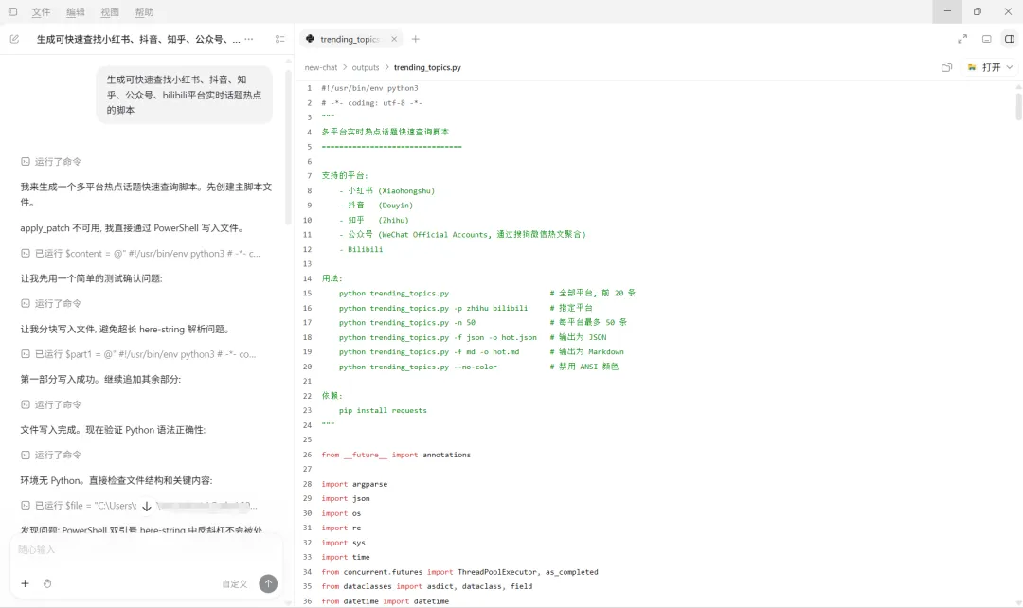The image size is (1023, 608).
Task: Expand the file preview to full screen
Action: [962, 39]
